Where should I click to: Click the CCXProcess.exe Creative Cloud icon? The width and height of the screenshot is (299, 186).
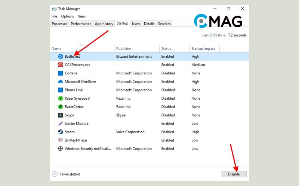point(61,65)
